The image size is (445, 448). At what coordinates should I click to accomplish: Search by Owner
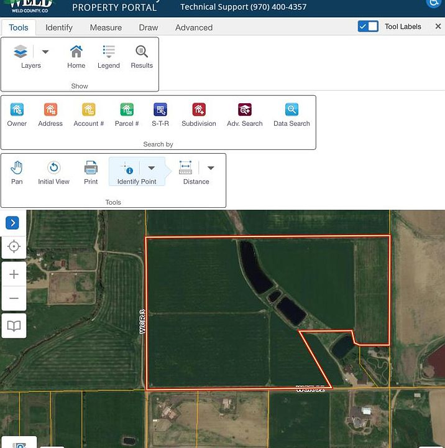coord(17,115)
